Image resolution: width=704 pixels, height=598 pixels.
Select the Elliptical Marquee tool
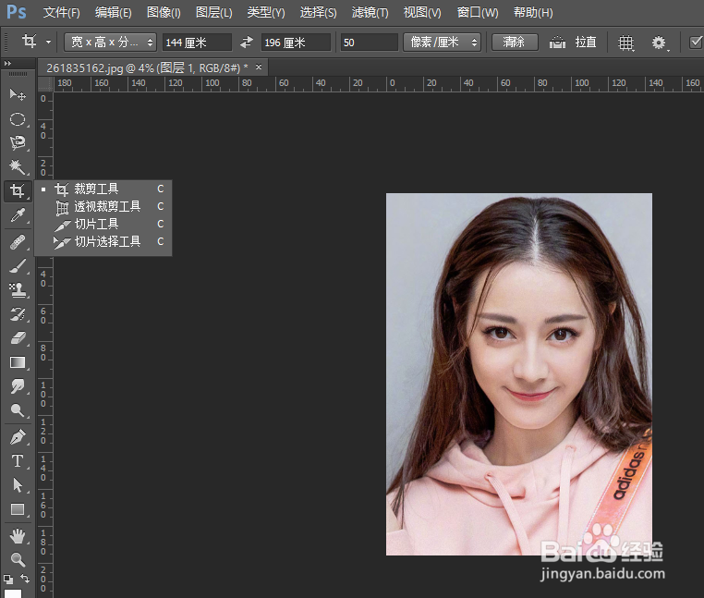point(18,119)
